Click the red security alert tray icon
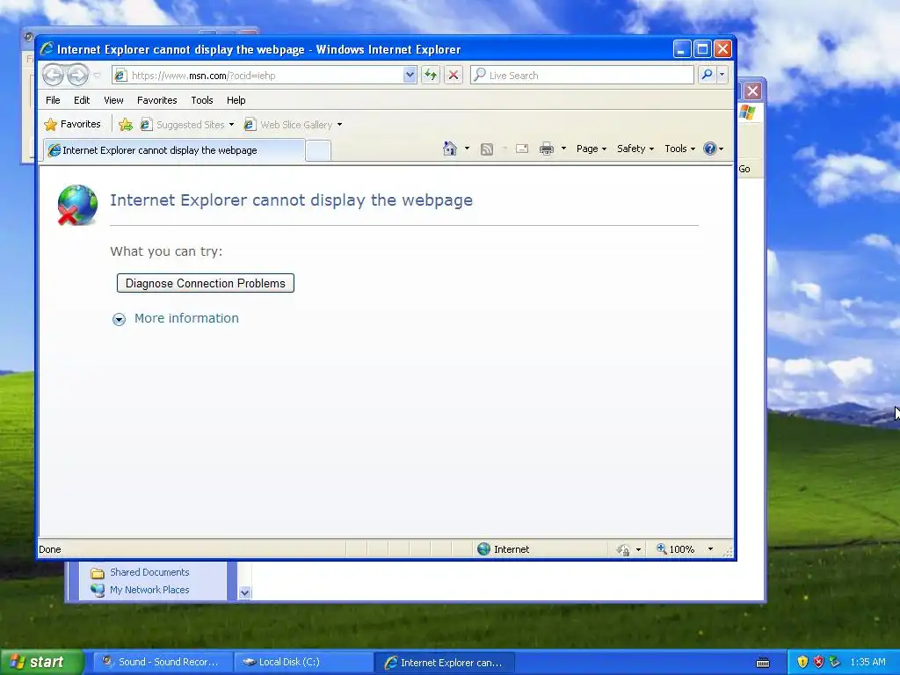Viewport: 900px width, 675px height. click(x=818, y=662)
